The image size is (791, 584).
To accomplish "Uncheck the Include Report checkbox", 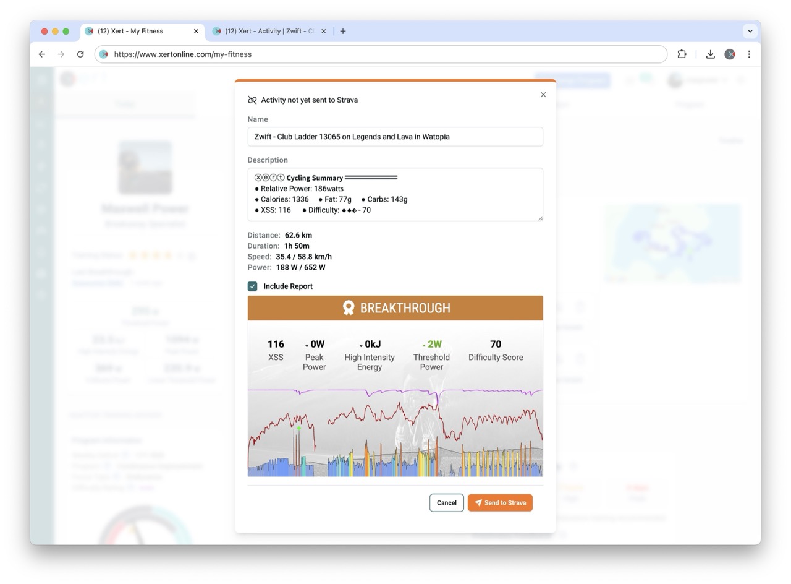I will click(x=253, y=286).
